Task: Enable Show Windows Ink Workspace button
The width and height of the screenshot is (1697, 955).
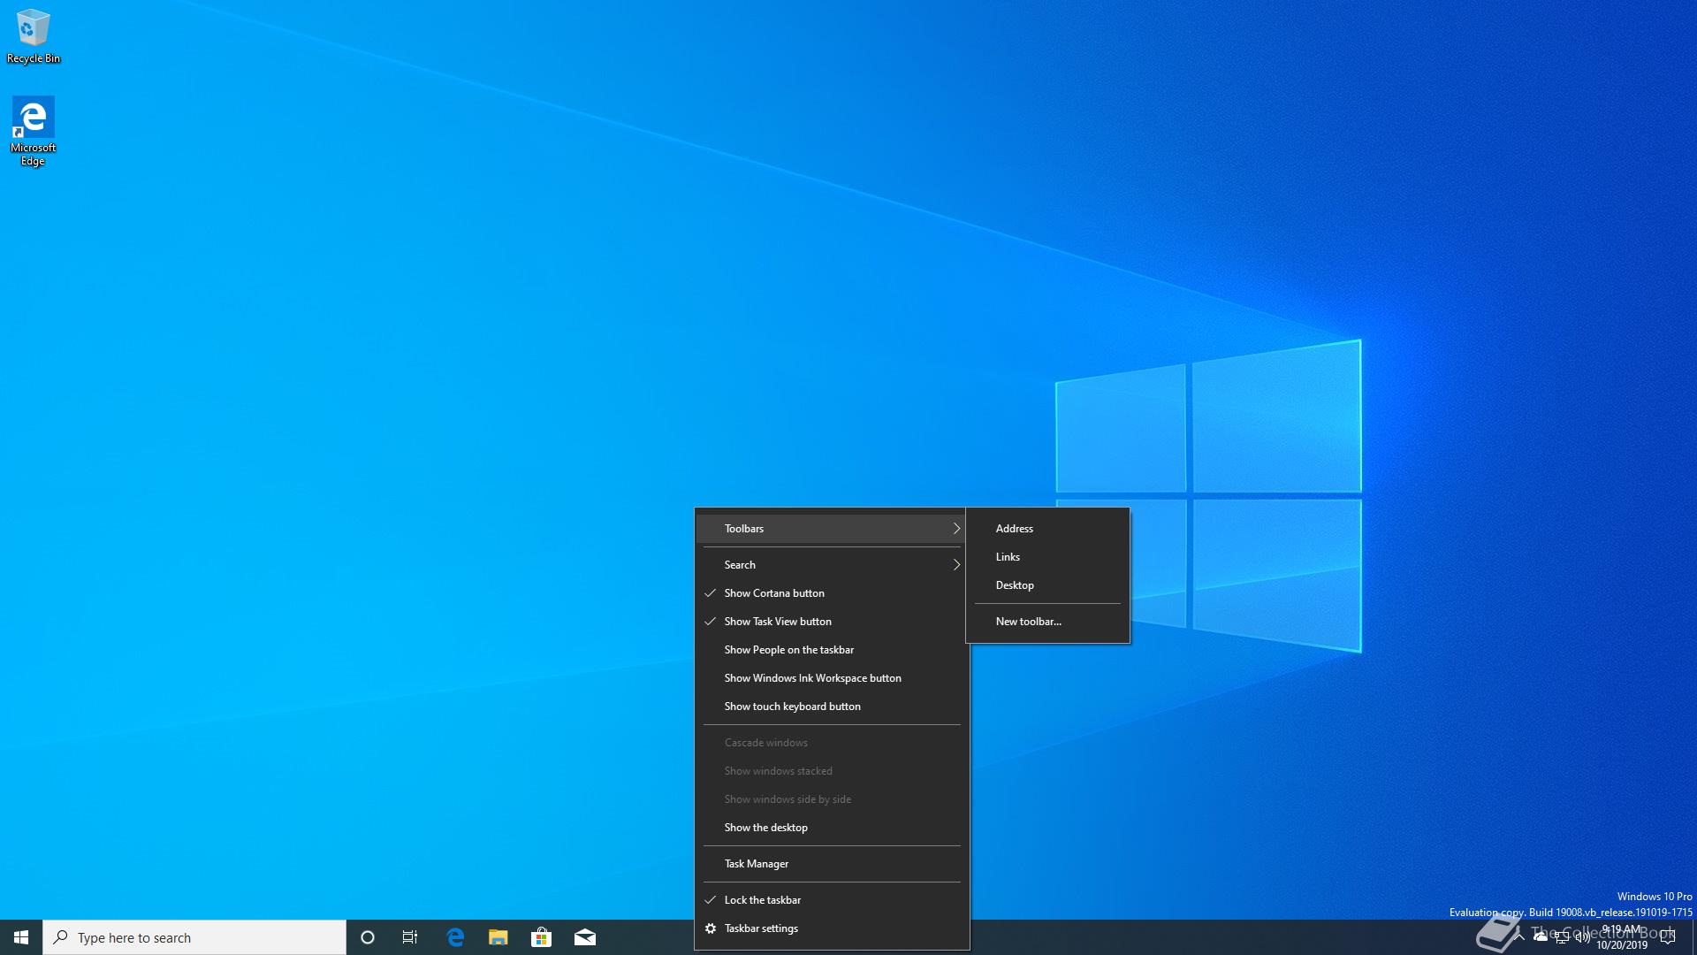Action: click(x=832, y=678)
